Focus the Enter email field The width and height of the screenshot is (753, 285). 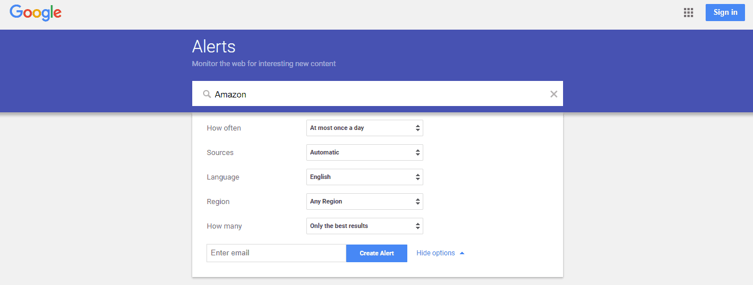[276, 253]
